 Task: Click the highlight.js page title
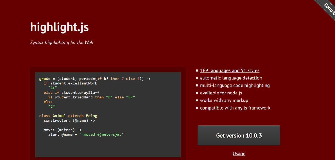[59, 27]
